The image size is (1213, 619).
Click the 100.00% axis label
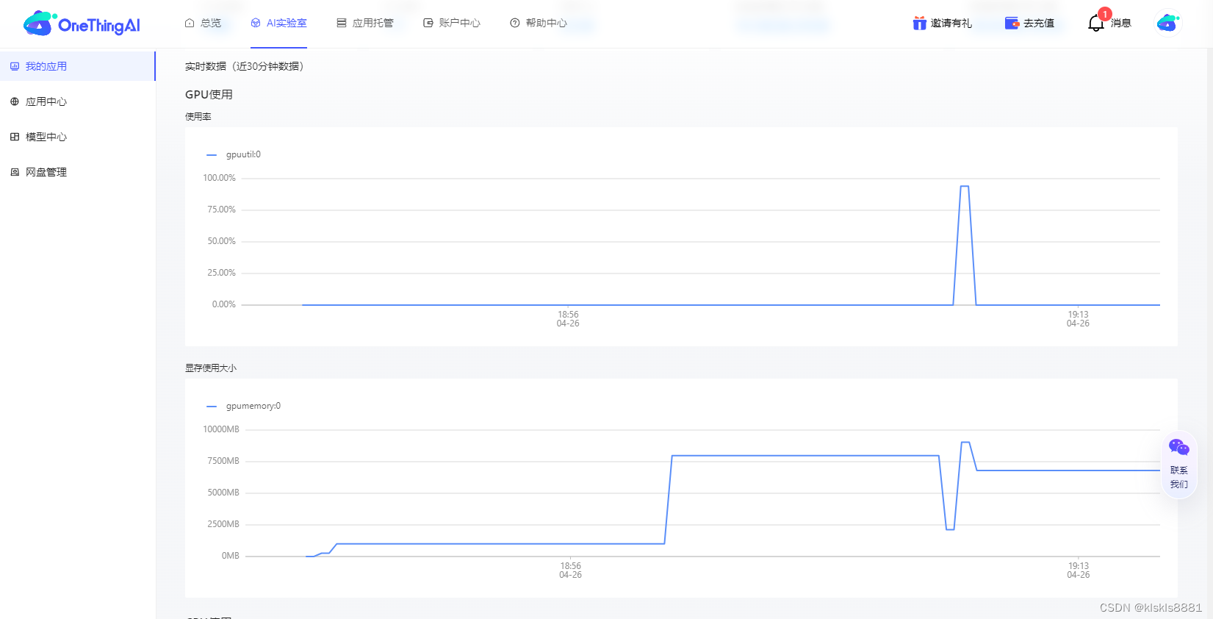pyautogui.click(x=219, y=178)
